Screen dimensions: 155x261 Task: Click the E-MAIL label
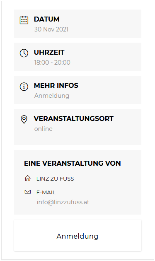(x=46, y=192)
